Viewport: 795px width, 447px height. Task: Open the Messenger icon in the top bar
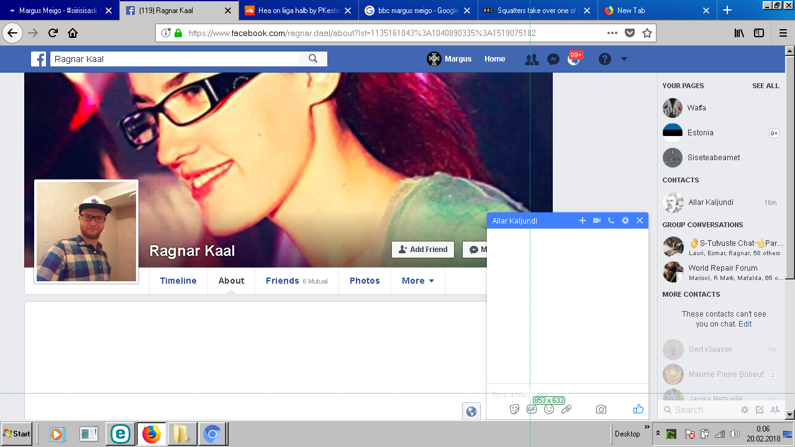(553, 60)
